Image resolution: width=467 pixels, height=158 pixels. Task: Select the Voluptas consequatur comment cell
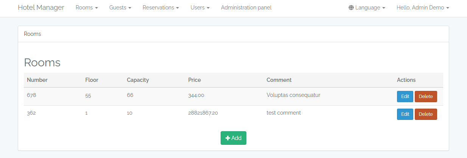293,95
